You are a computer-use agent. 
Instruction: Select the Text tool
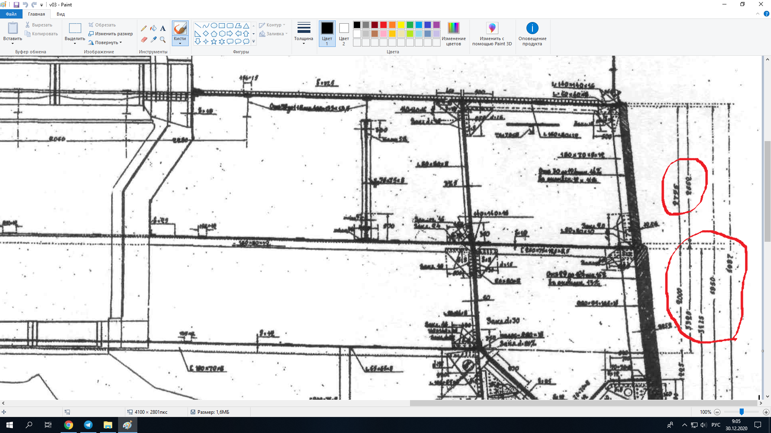coord(163,28)
